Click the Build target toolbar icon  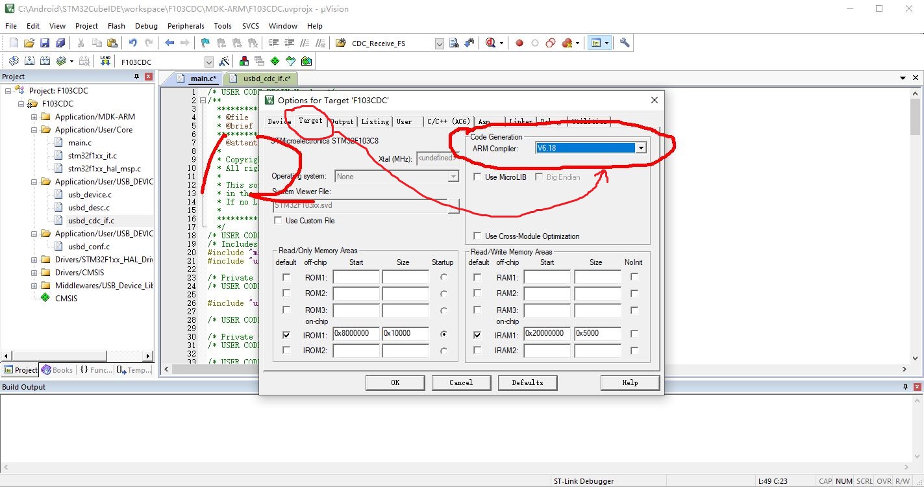(29, 61)
